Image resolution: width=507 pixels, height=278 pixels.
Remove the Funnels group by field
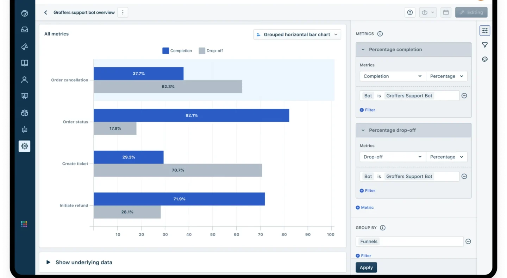point(468,241)
